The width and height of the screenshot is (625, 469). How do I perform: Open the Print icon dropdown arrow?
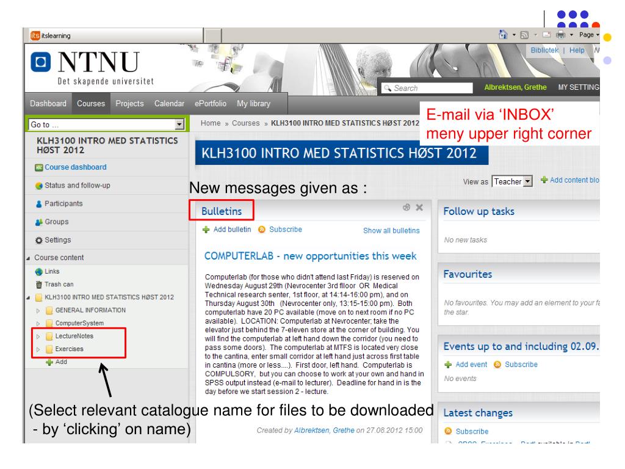[571, 35]
